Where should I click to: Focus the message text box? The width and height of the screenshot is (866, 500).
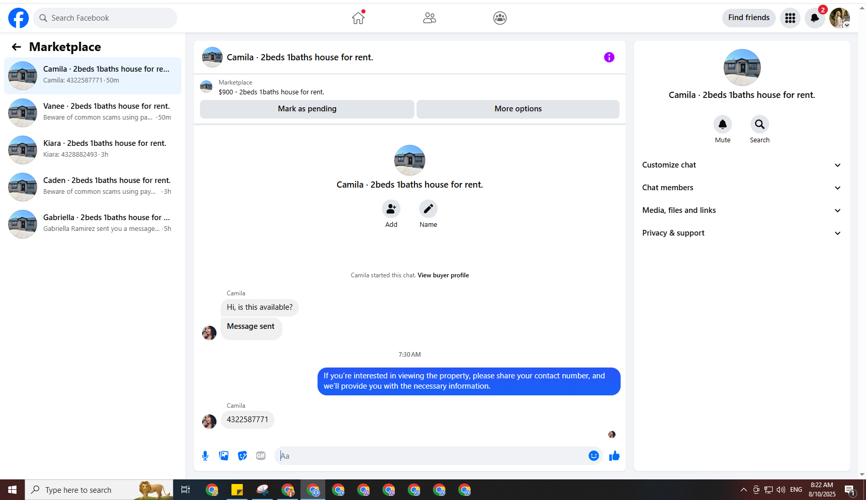coord(431,456)
